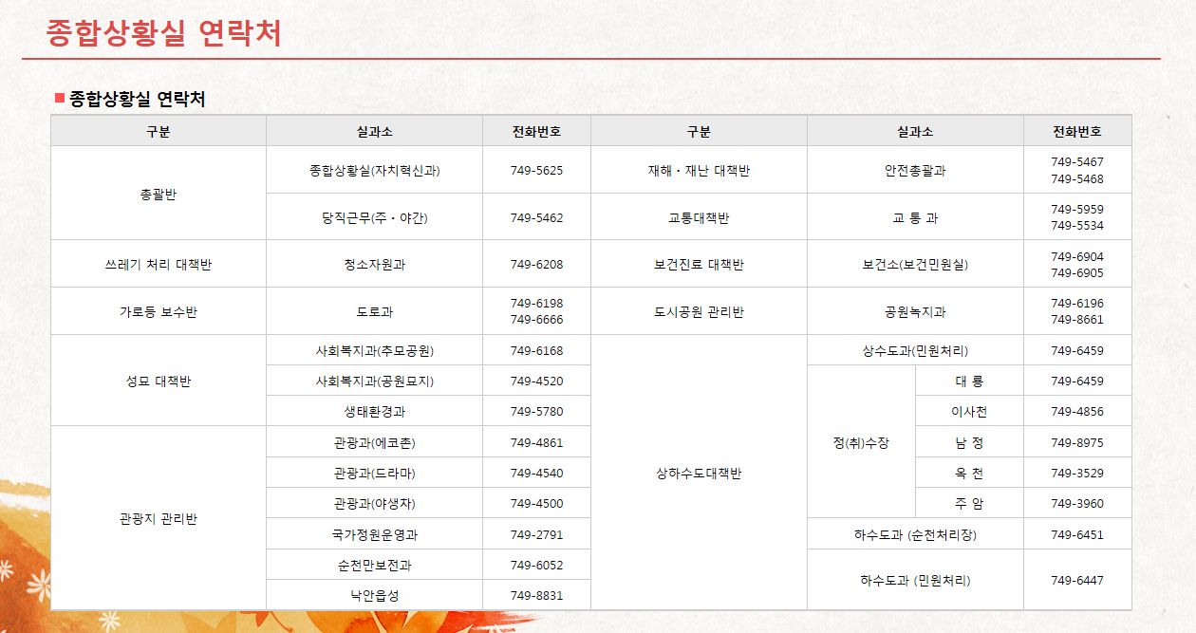
Task: Click the 청소자원과 cell
Action: click(x=374, y=263)
